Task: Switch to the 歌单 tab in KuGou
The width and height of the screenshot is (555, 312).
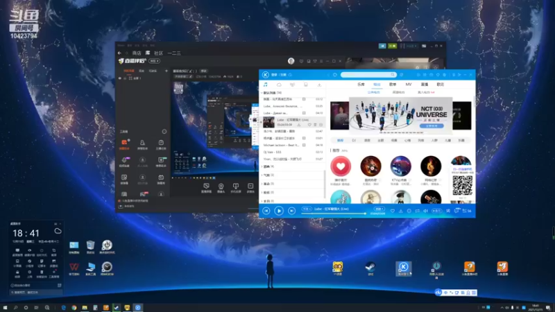Action: [x=393, y=85]
